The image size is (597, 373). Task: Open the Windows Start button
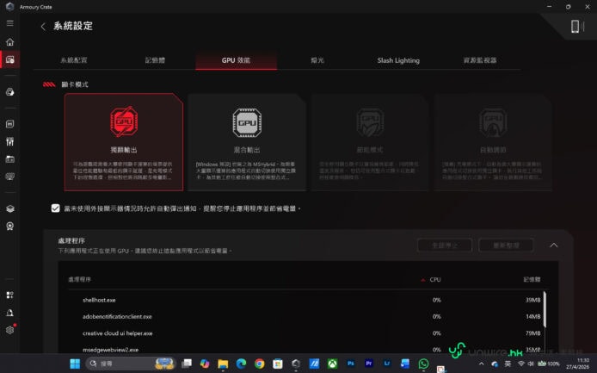75,364
